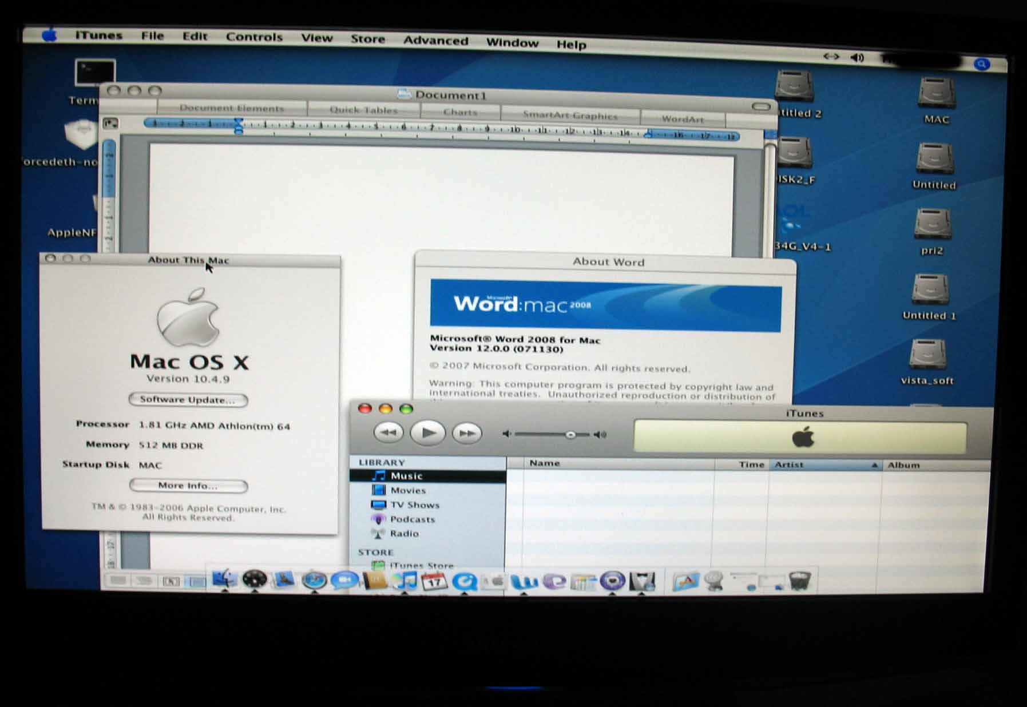Select Movies in the iTunes sidebar
Viewport: 1027px width, 707px height.
tap(407, 490)
